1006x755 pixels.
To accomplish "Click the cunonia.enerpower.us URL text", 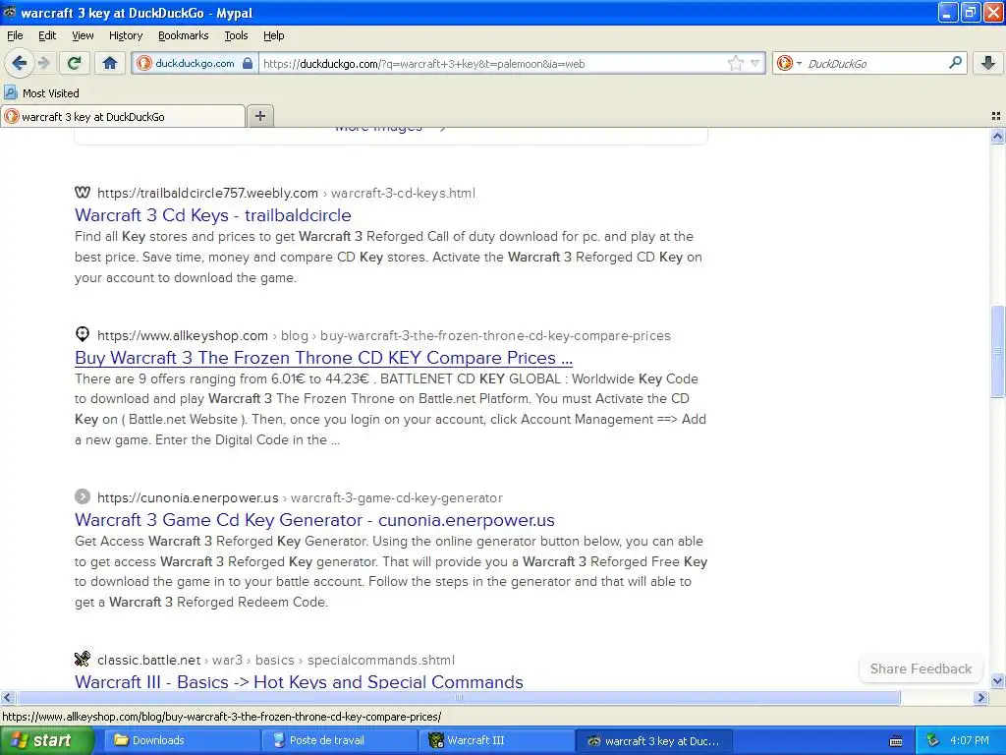I will (x=188, y=498).
